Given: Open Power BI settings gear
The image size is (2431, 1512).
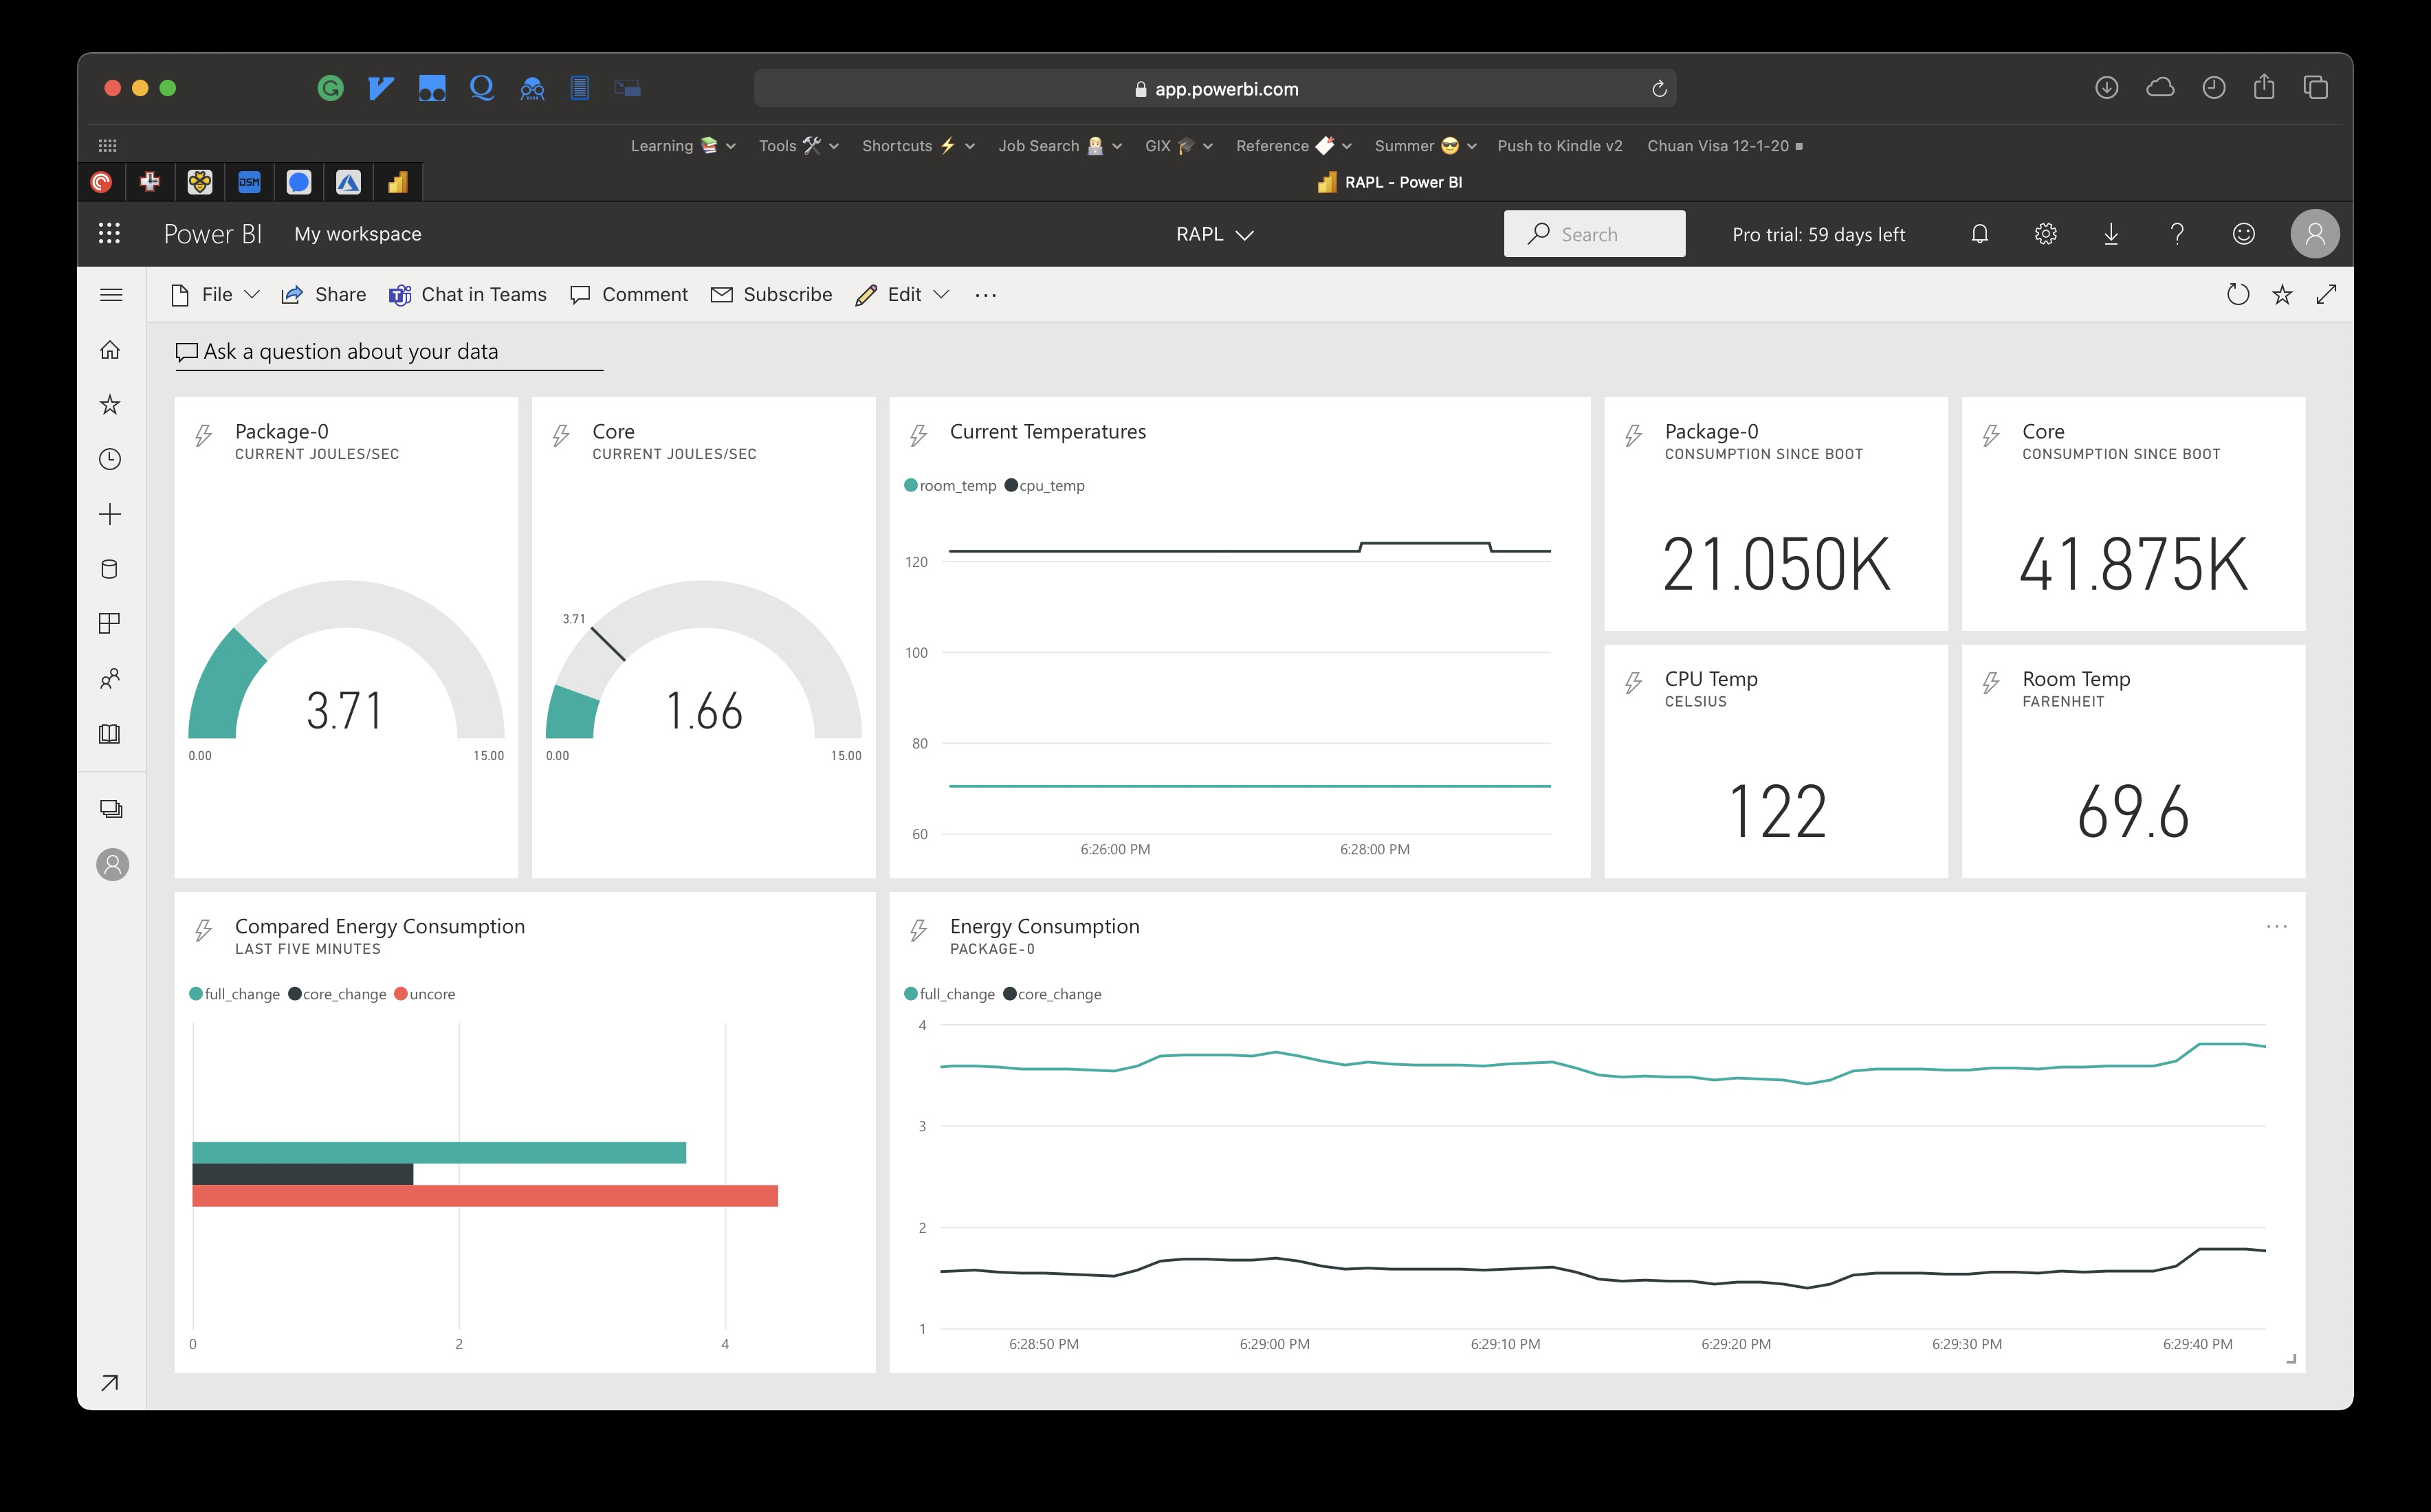Looking at the screenshot, I should pyautogui.click(x=2045, y=234).
